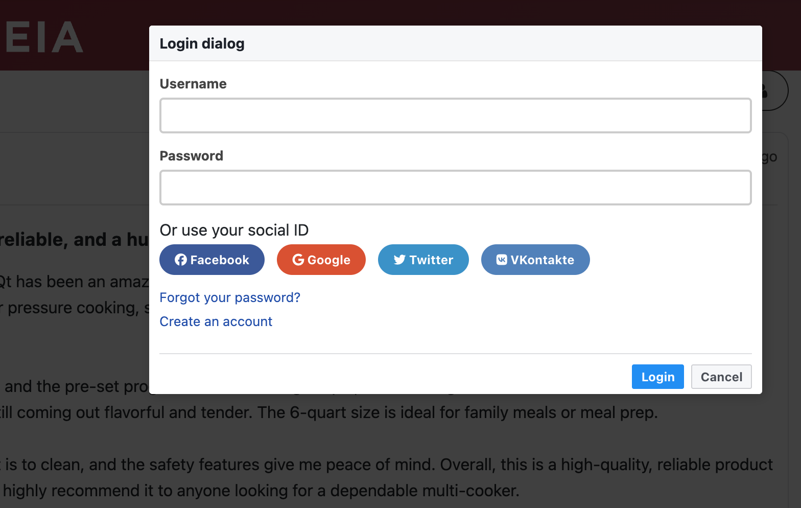Click the VKontakte logo icon
The height and width of the screenshot is (508, 801).
(x=502, y=260)
